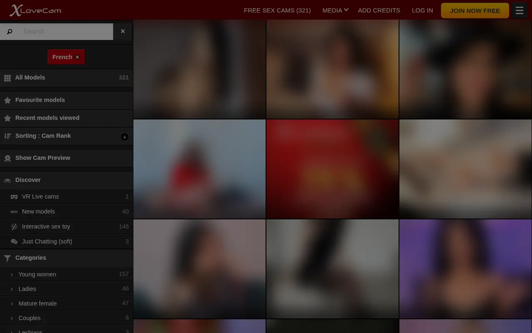
Task: Focus the Search input field
Action: [x=66, y=31]
